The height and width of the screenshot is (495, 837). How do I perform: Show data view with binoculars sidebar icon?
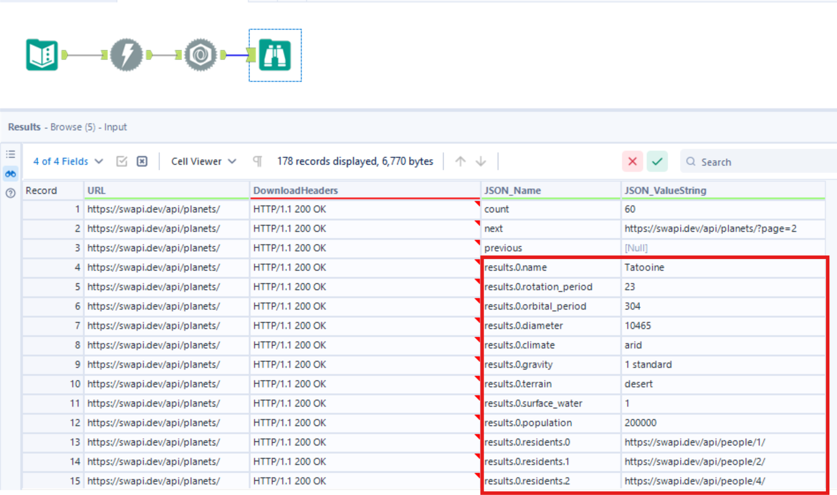click(11, 174)
